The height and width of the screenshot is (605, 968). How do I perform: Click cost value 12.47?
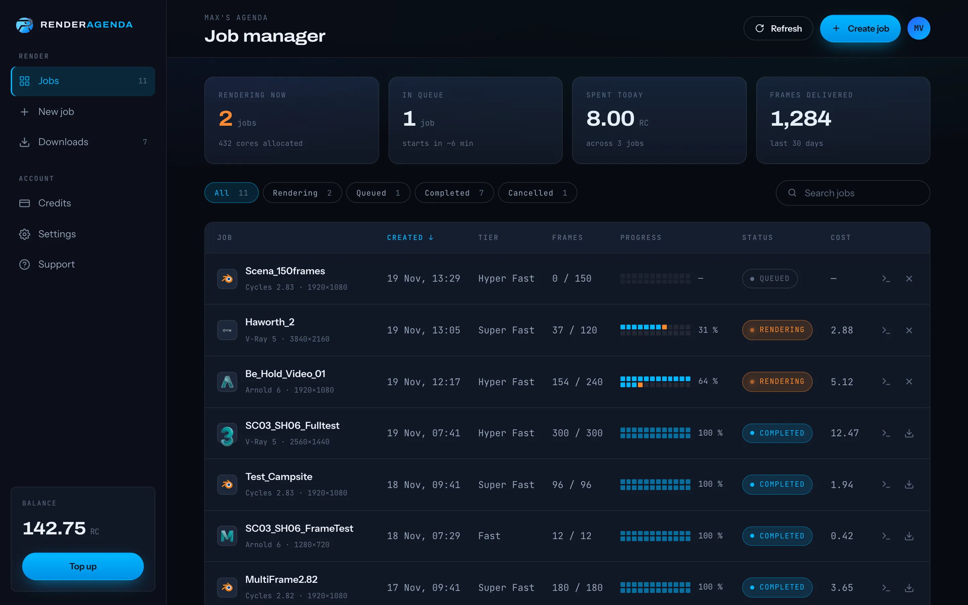(844, 433)
